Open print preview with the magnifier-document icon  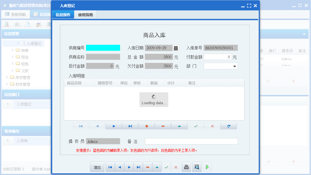click(x=196, y=167)
